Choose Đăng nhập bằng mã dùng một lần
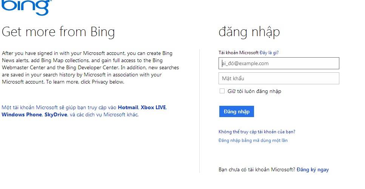 [253, 140]
